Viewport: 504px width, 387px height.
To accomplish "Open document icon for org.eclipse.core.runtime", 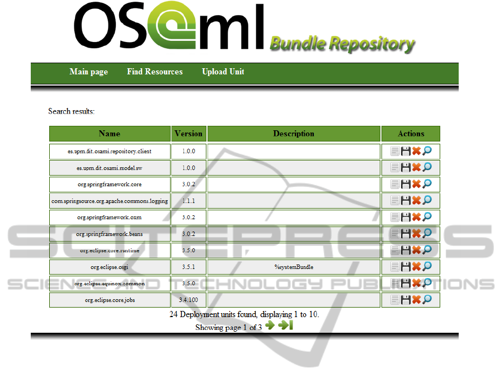I will click(395, 250).
